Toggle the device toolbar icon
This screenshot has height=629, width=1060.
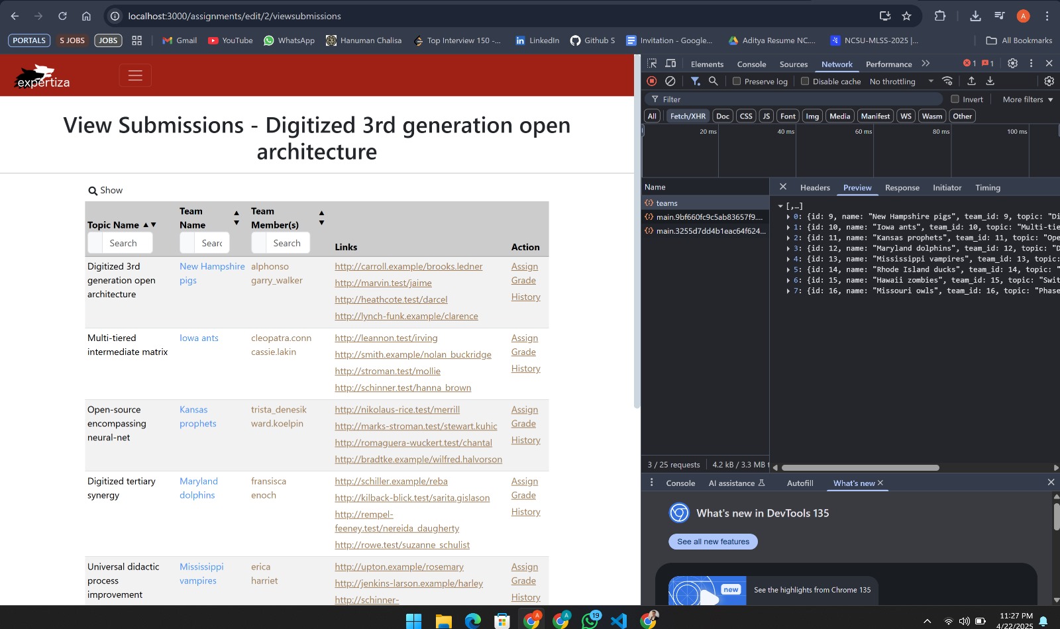[x=670, y=64]
